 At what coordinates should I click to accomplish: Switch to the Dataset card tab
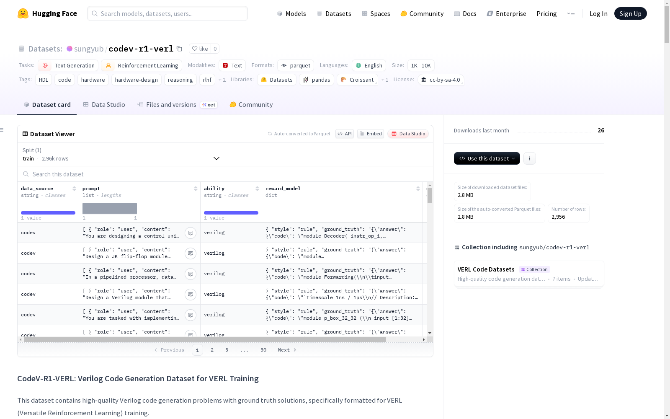(47, 105)
